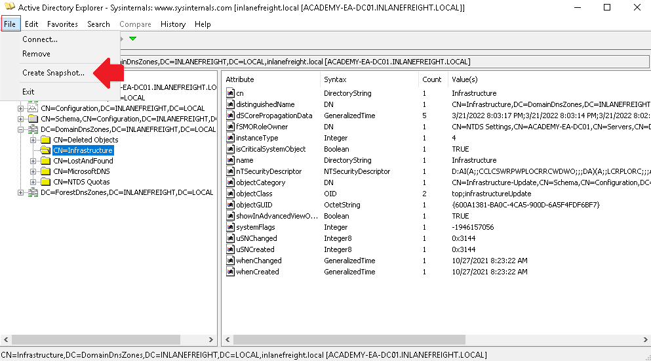Click inside the path address field
The height and width of the screenshot is (361, 651).
click(384, 62)
